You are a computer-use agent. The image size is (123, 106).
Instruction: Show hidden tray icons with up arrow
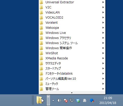53,101
